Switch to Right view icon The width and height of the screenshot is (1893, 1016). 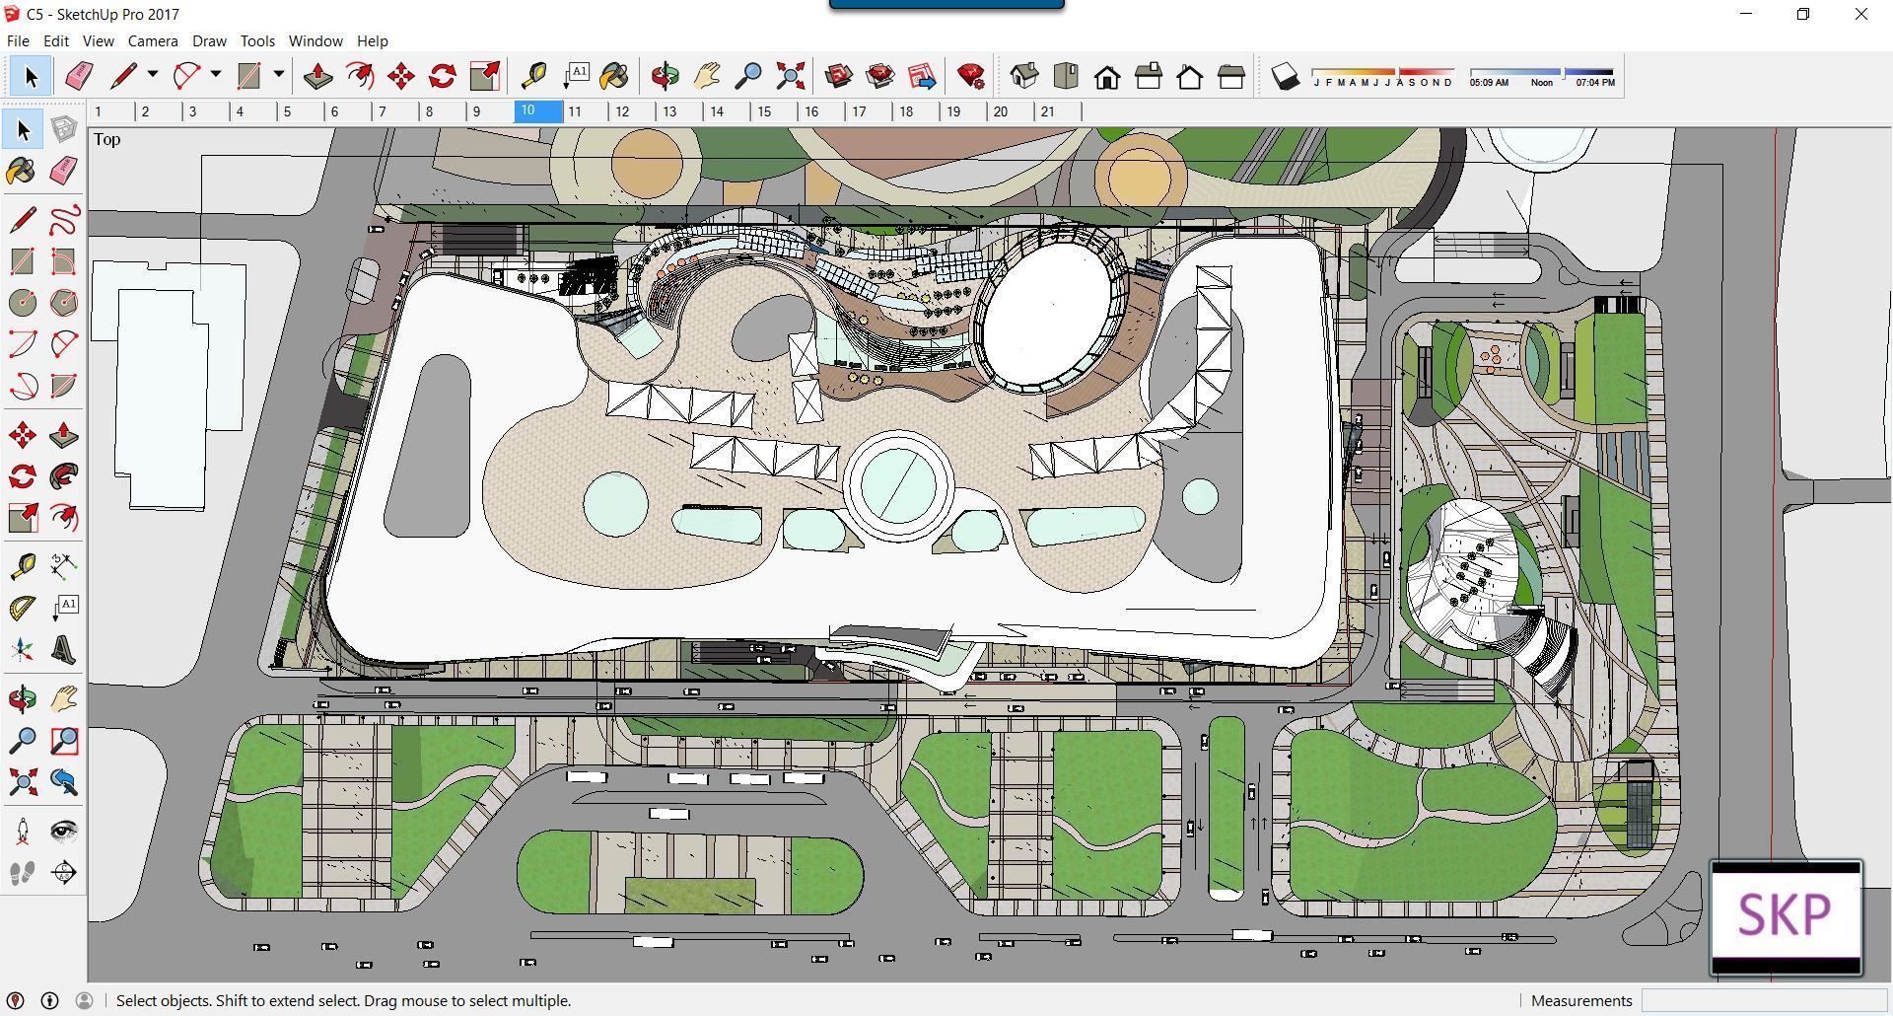(x=1149, y=76)
